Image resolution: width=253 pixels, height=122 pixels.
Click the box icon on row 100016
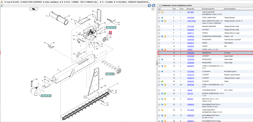(x=165, y=49)
